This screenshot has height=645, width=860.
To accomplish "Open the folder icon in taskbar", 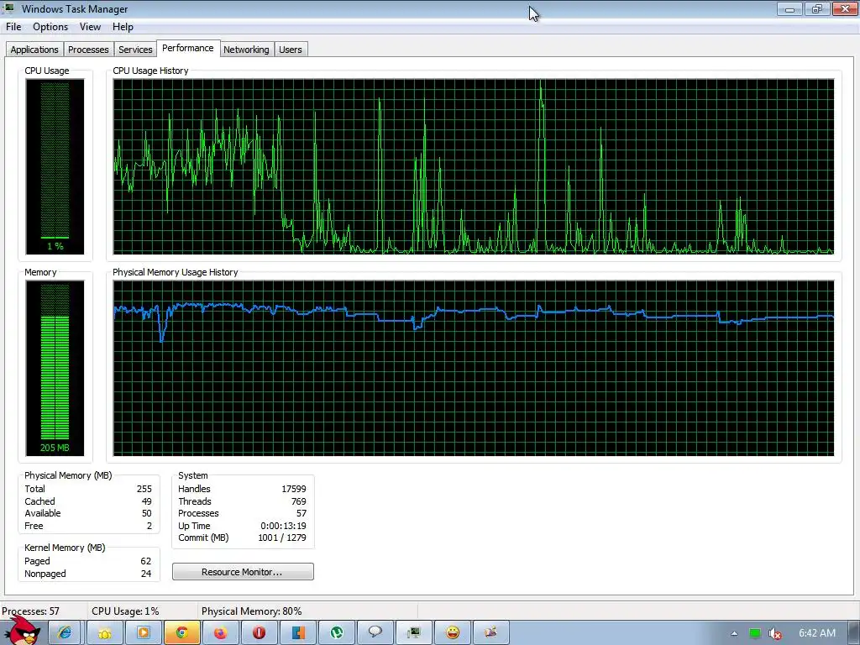I will (104, 633).
